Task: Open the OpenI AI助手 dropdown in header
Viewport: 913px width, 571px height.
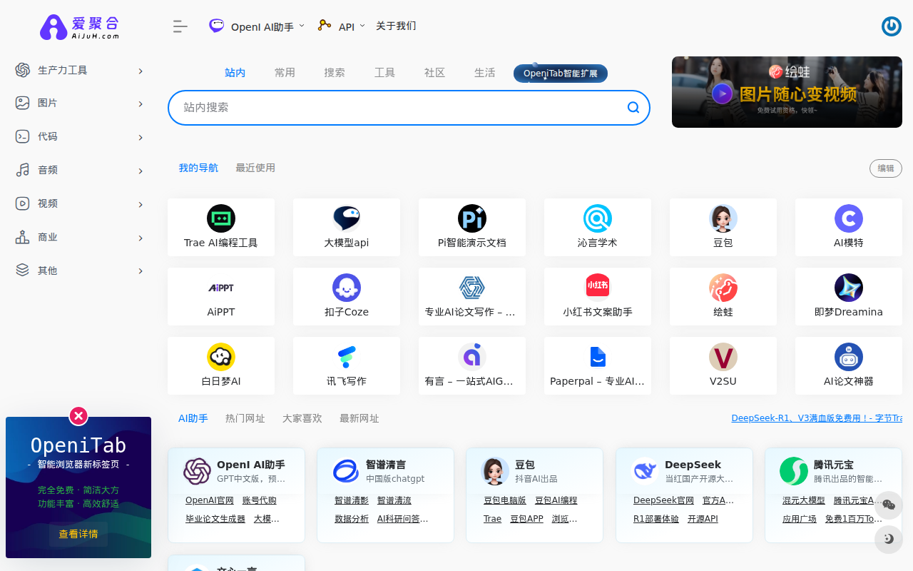Action: [257, 26]
